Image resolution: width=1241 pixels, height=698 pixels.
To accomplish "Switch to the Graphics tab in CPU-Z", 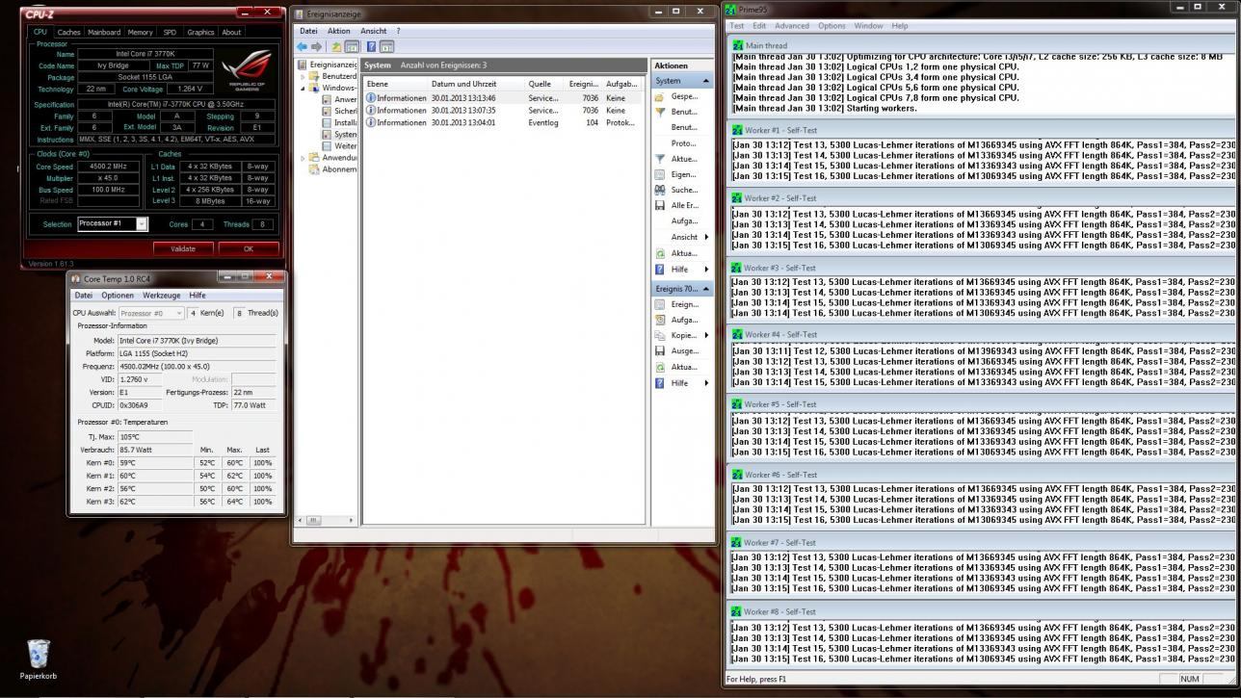I will [x=200, y=32].
